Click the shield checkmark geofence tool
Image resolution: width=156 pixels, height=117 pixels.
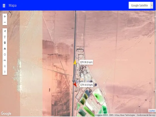tap(5, 43)
